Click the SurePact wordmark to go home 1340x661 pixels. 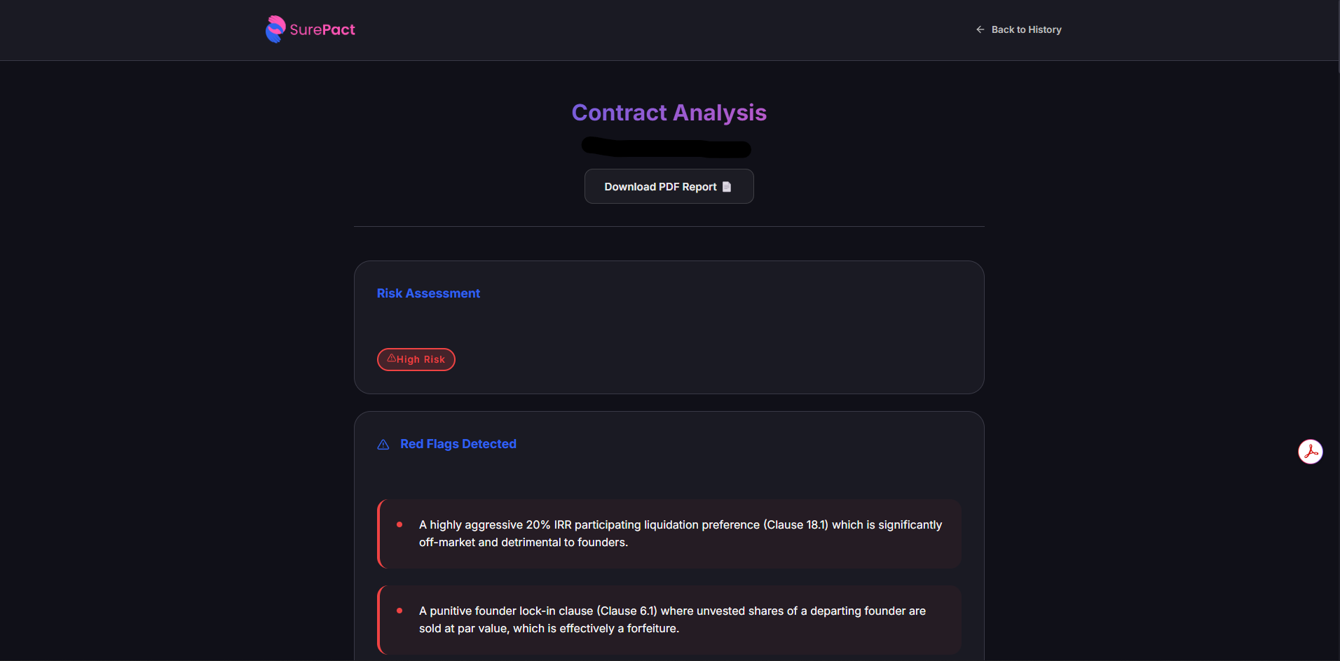(x=322, y=29)
